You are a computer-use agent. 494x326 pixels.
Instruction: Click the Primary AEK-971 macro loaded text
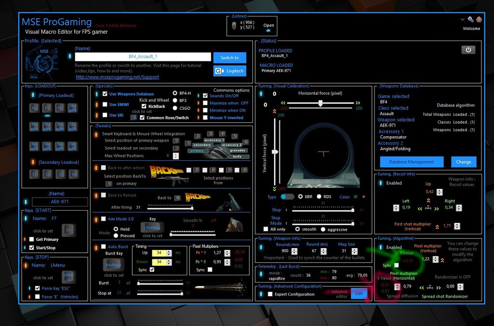pyautogui.click(x=276, y=71)
